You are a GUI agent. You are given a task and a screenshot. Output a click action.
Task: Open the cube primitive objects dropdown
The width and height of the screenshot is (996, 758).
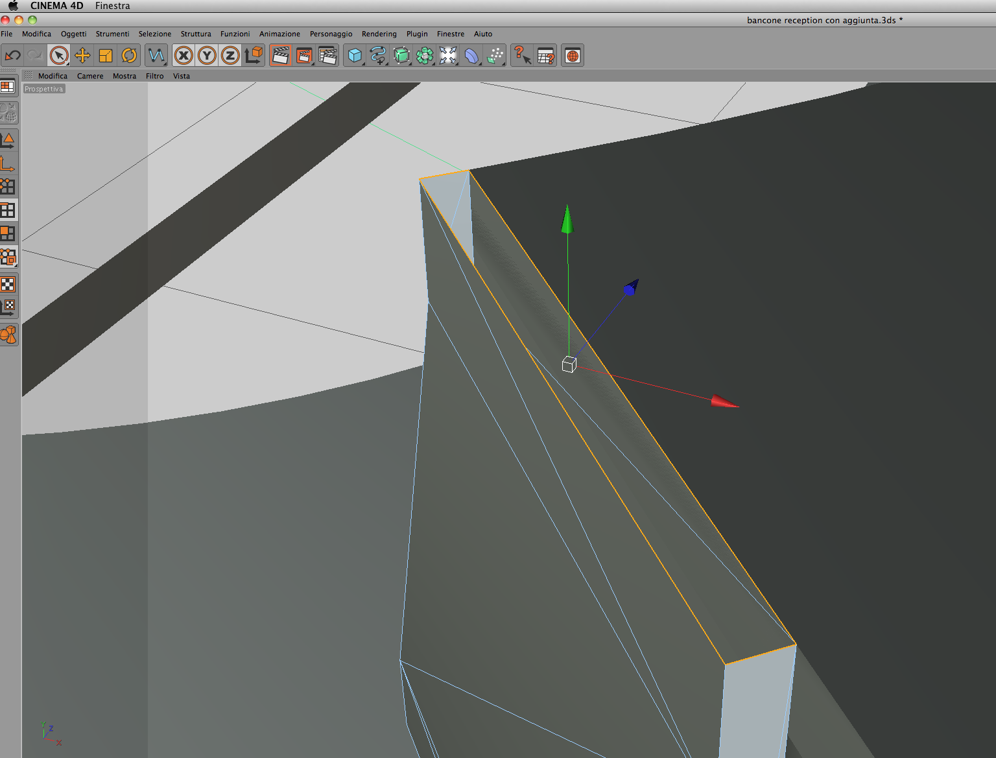click(x=355, y=56)
